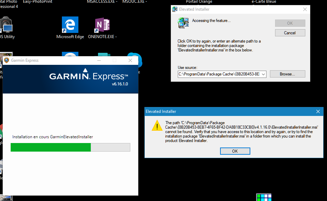Click the v6.16.1.0 version label
The width and height of the screenshot is (327, 201).
120,84
